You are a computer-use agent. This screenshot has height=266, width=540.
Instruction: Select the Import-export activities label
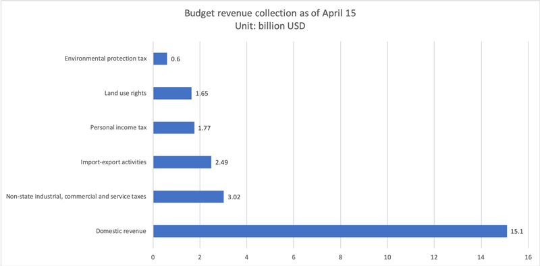(x=113, y=162)
